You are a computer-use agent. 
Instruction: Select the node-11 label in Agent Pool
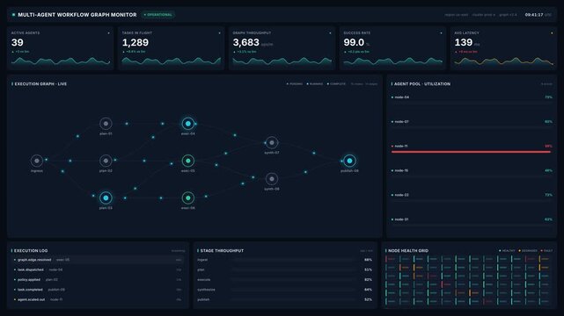[401, 146]
